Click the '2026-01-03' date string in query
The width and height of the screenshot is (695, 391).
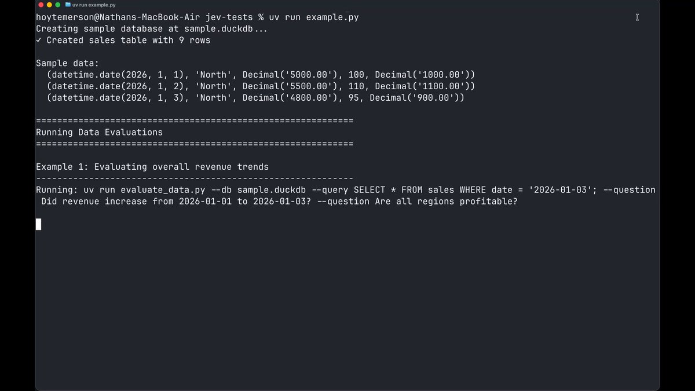(x=561, y=190)
